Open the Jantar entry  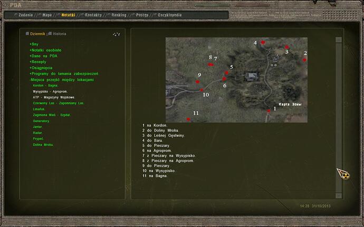(x=37, y=127)
